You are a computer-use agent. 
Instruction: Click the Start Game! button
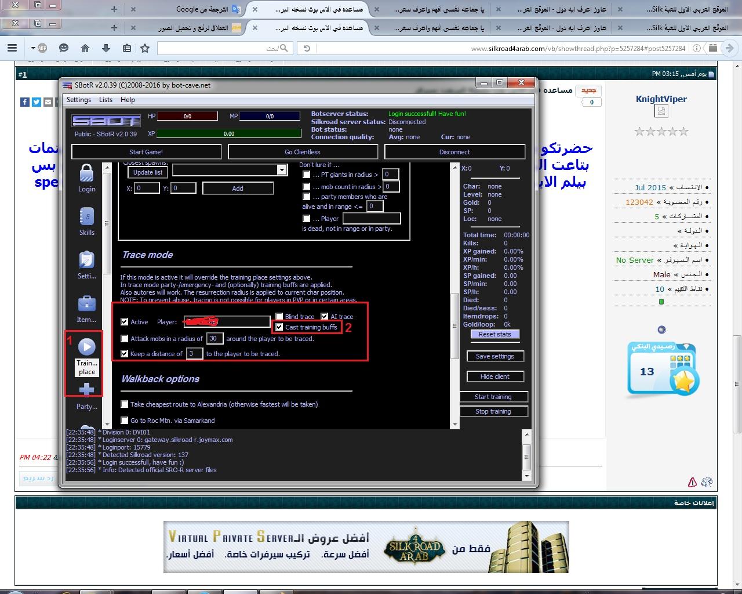(x=146, y=152)
